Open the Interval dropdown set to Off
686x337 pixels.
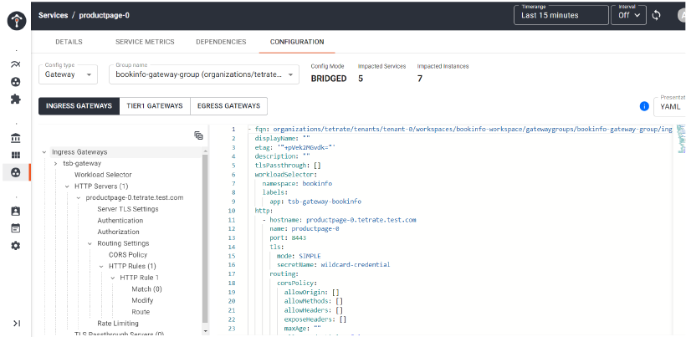tap(627, 15)
